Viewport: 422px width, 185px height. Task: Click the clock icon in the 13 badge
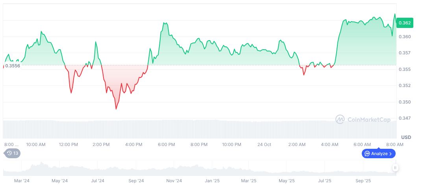point(9,153)
